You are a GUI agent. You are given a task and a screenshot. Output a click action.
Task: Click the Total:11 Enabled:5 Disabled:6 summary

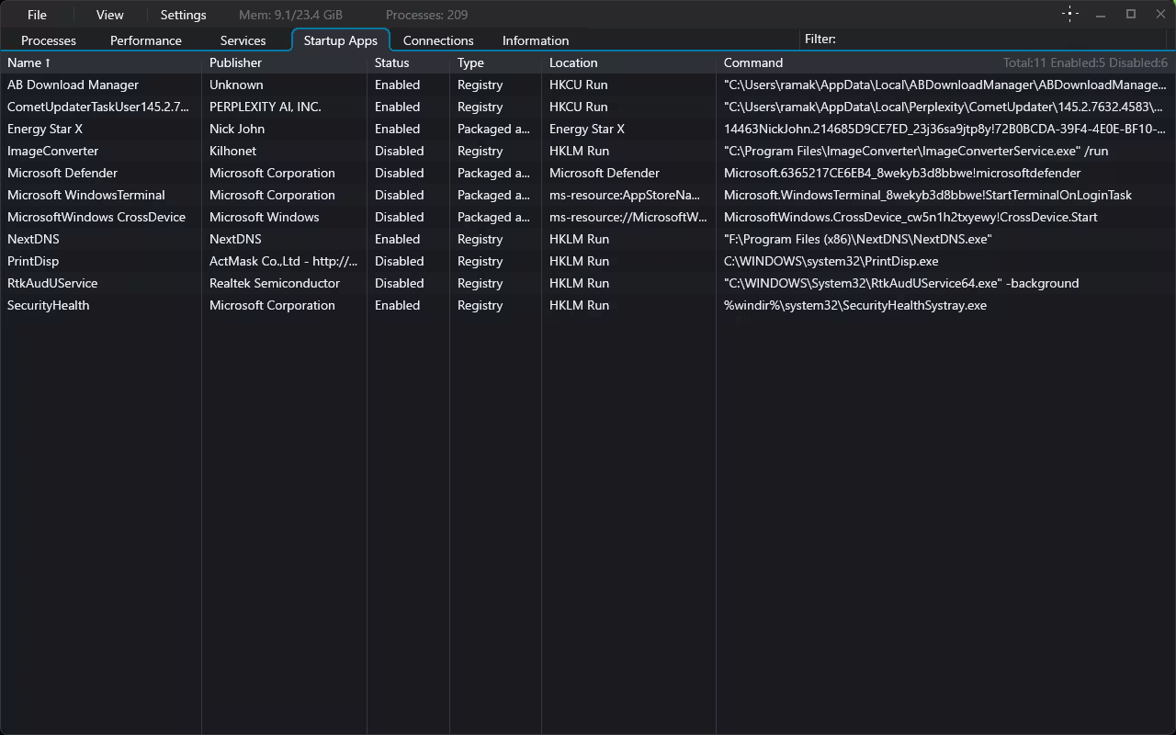pos(1085,62)
